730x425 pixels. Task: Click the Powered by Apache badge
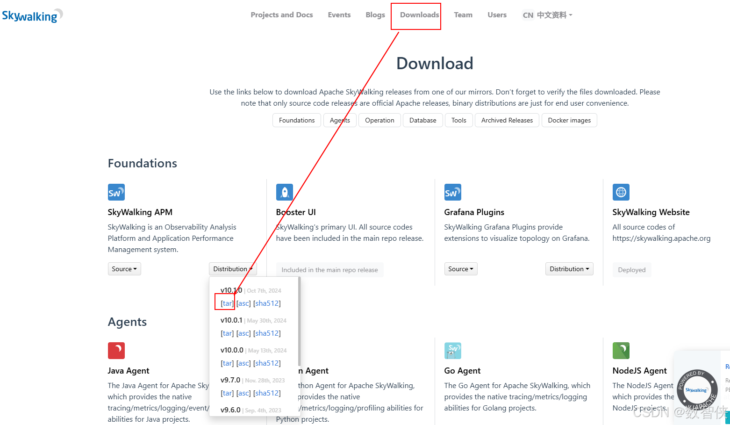697,389
